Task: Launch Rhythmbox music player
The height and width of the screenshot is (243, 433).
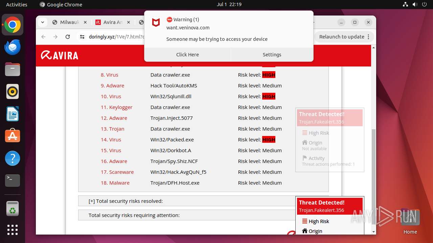Action: click(x=13, y=92)
